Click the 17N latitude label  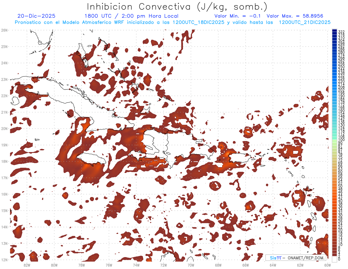click(x=4, y=178)
